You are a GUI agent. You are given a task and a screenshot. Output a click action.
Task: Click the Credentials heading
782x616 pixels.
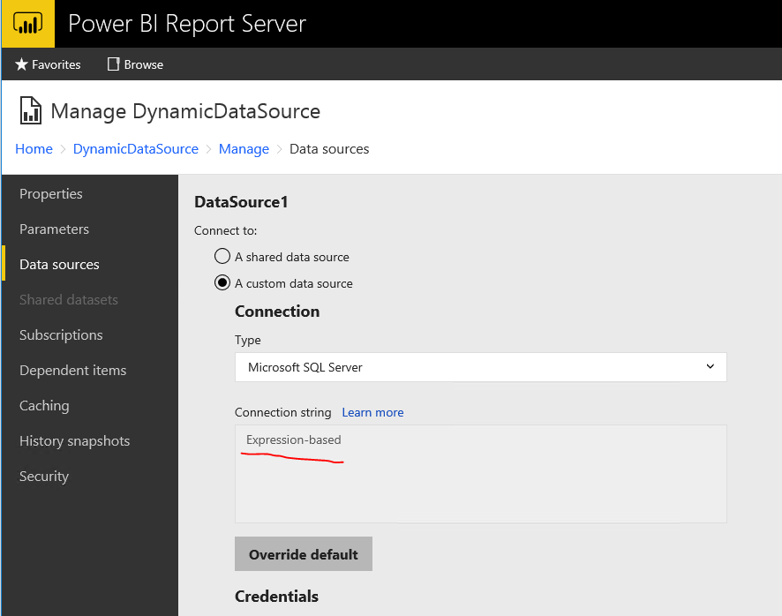276,596
